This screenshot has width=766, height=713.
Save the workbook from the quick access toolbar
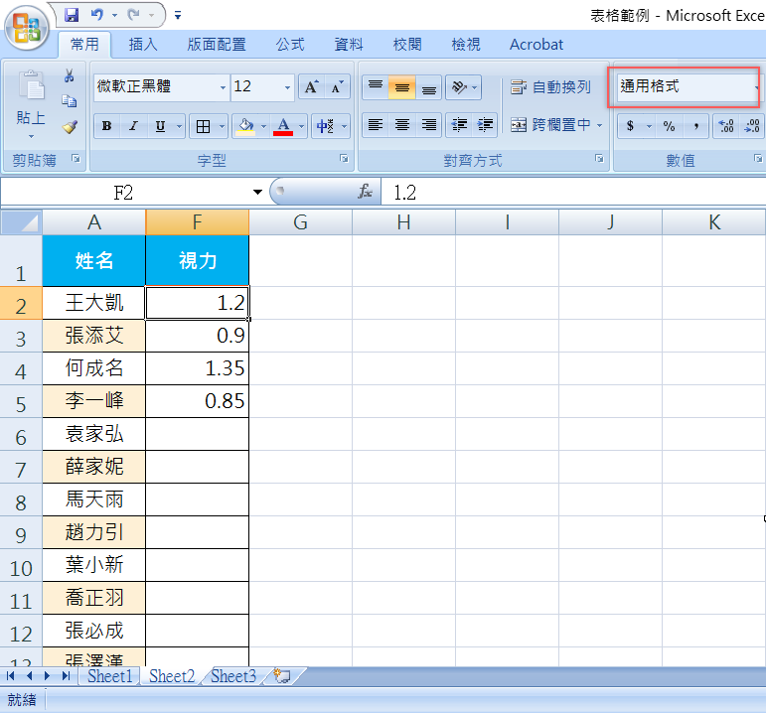click(x=71, y=15)
